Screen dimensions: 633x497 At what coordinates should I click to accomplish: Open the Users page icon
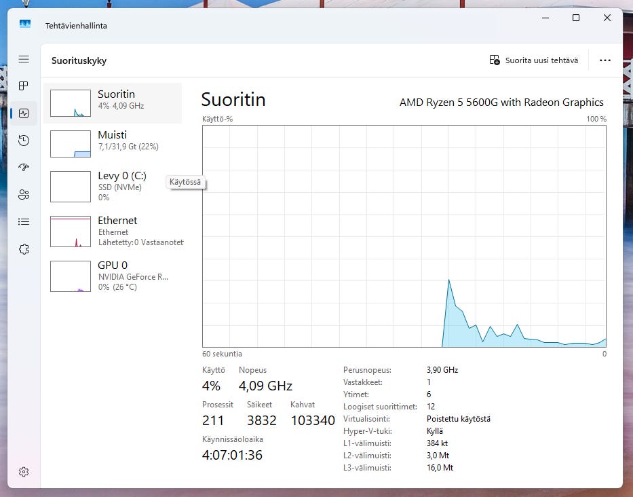[x=24, y=195]
